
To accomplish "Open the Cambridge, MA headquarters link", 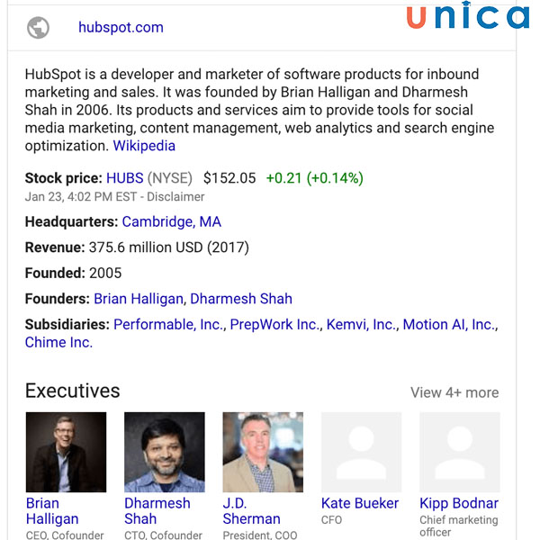I will point(171,222).
